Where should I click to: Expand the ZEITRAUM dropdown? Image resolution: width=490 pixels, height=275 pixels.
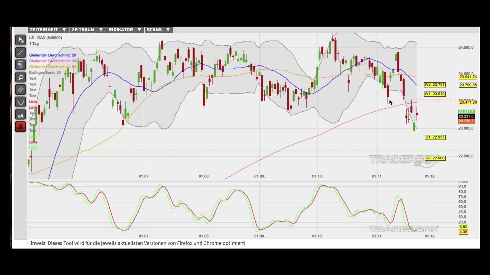coord(87,30)
